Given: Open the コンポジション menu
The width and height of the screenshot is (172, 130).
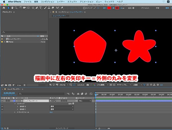Looking at the screenshot, I should [x=47, y=2].
